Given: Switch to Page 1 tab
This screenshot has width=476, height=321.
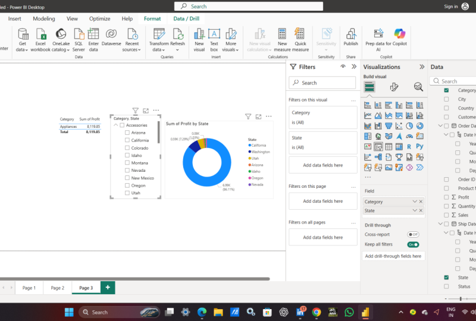Looking at the screenshot, I should [x=29, y=288].
